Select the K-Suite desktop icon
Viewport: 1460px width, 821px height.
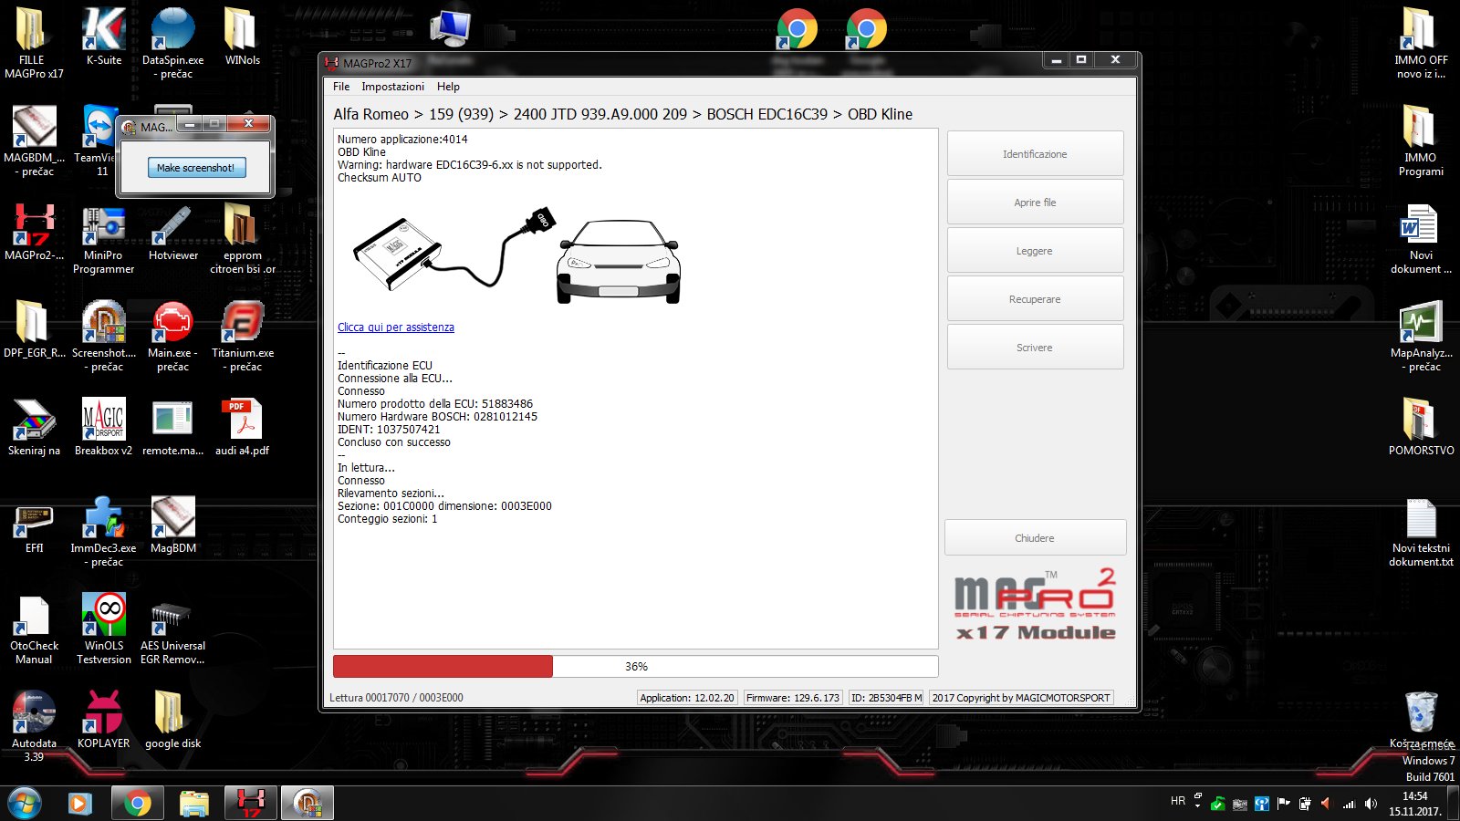pos(104,37)
